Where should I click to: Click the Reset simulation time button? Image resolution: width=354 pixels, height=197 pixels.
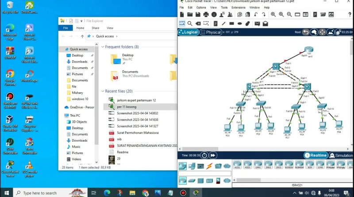point(204,155)
